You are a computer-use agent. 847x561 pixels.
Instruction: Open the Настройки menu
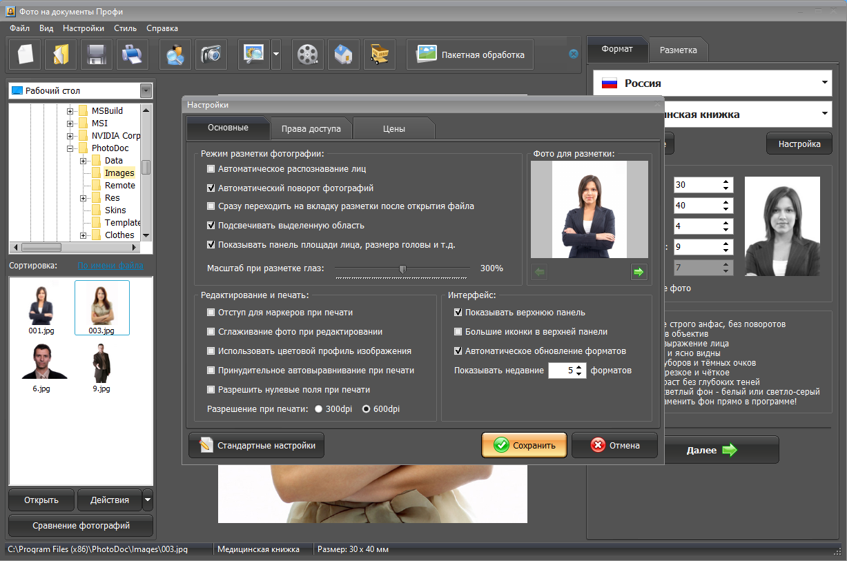(84, 28)
